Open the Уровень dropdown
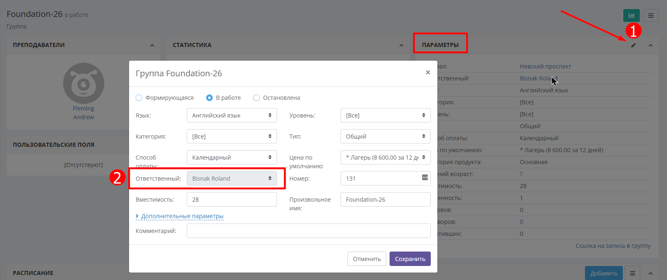Image resolution: width=667 pixels, height=280 pixels. (385, 115)
